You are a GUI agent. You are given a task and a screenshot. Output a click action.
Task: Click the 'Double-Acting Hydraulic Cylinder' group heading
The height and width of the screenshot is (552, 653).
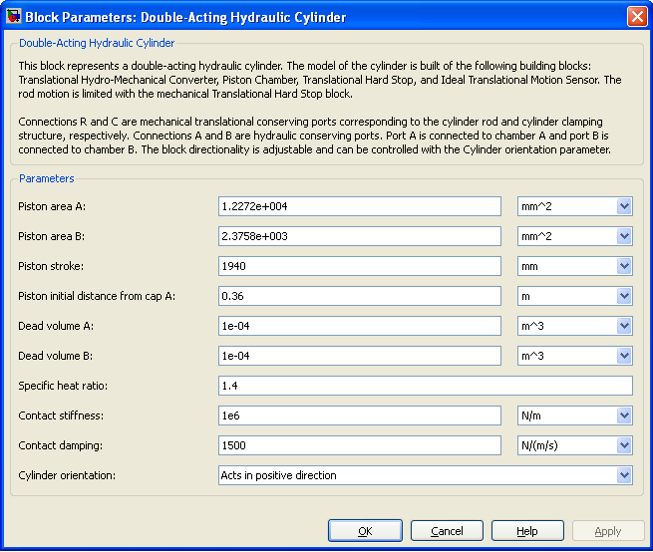97,43
